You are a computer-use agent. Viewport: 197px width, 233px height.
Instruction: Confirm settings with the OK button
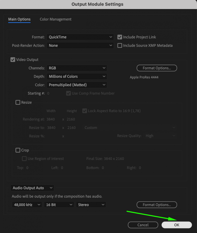[x=176, y=225]
